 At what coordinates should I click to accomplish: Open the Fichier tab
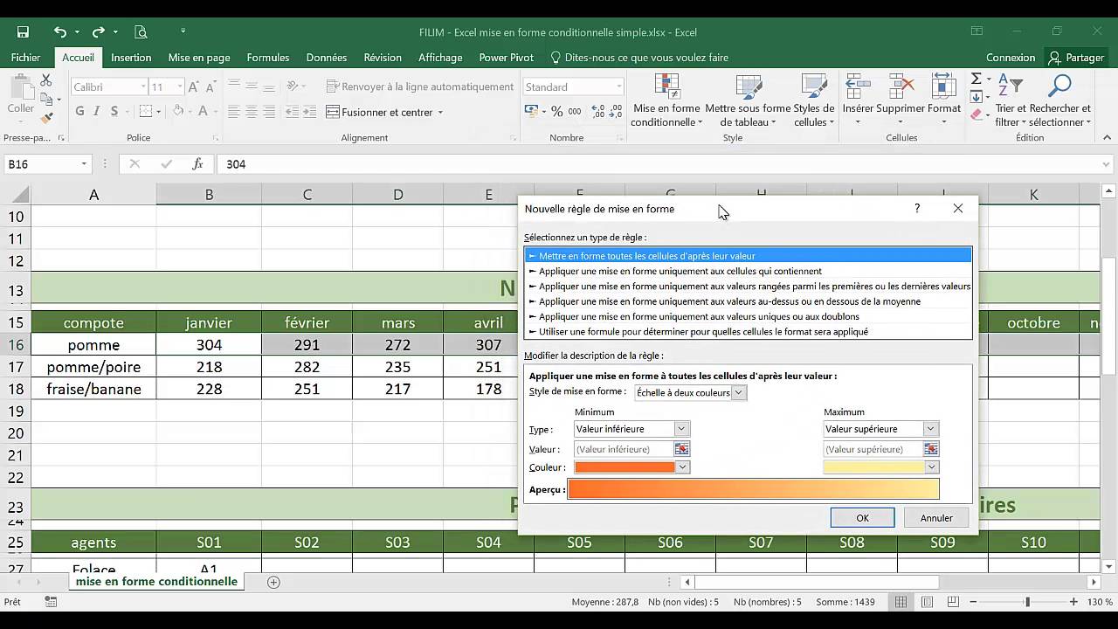[x=26, y=58]
